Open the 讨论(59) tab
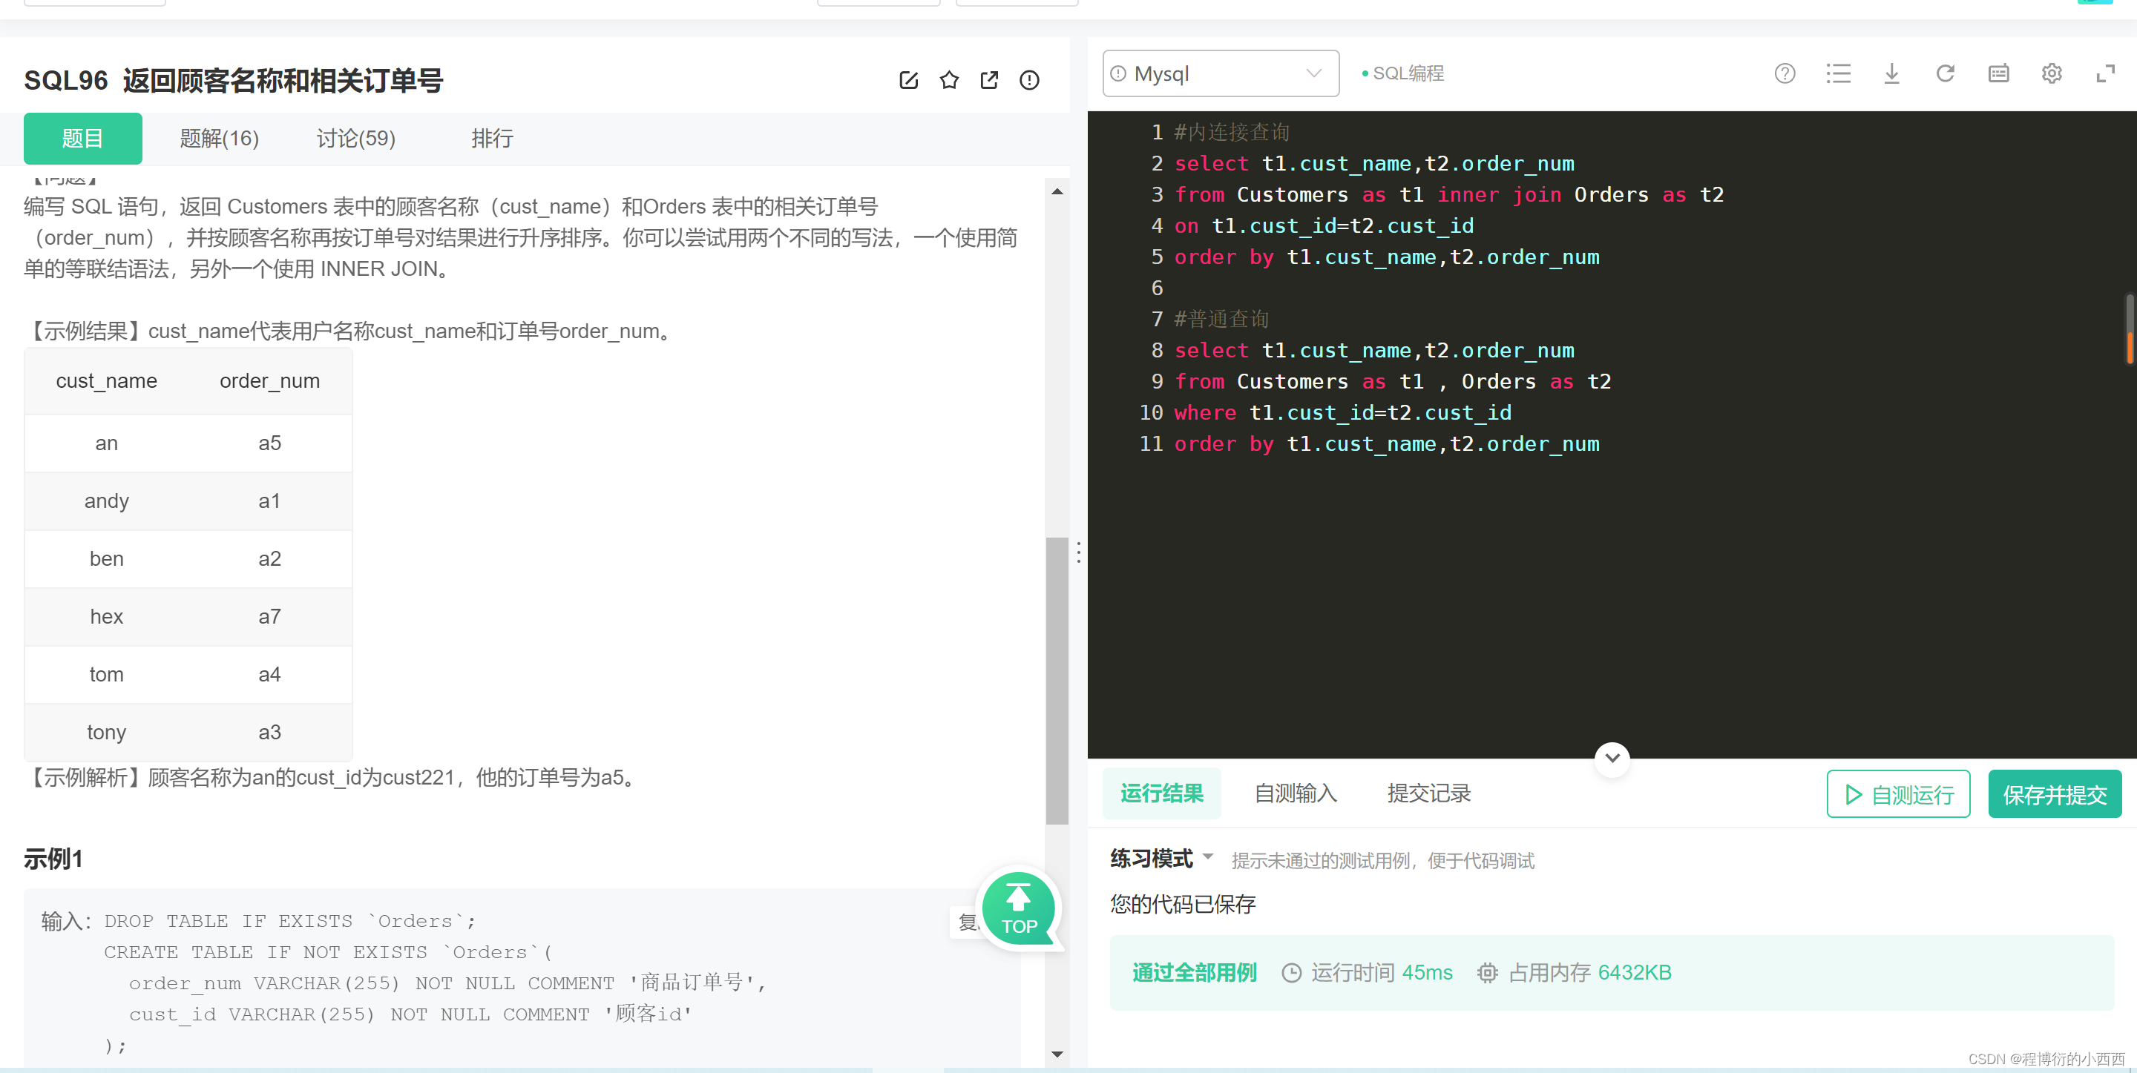 click(x=356, y=139)
